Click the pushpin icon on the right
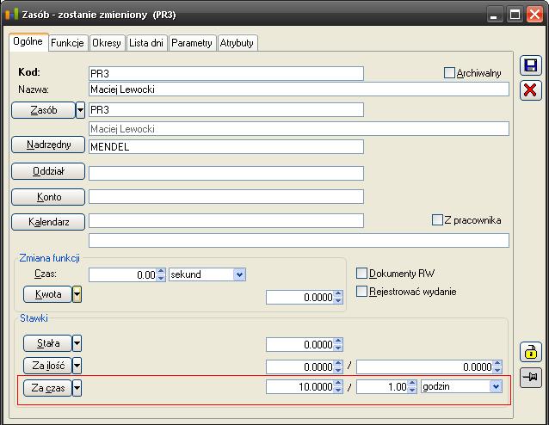 [530, 378]
